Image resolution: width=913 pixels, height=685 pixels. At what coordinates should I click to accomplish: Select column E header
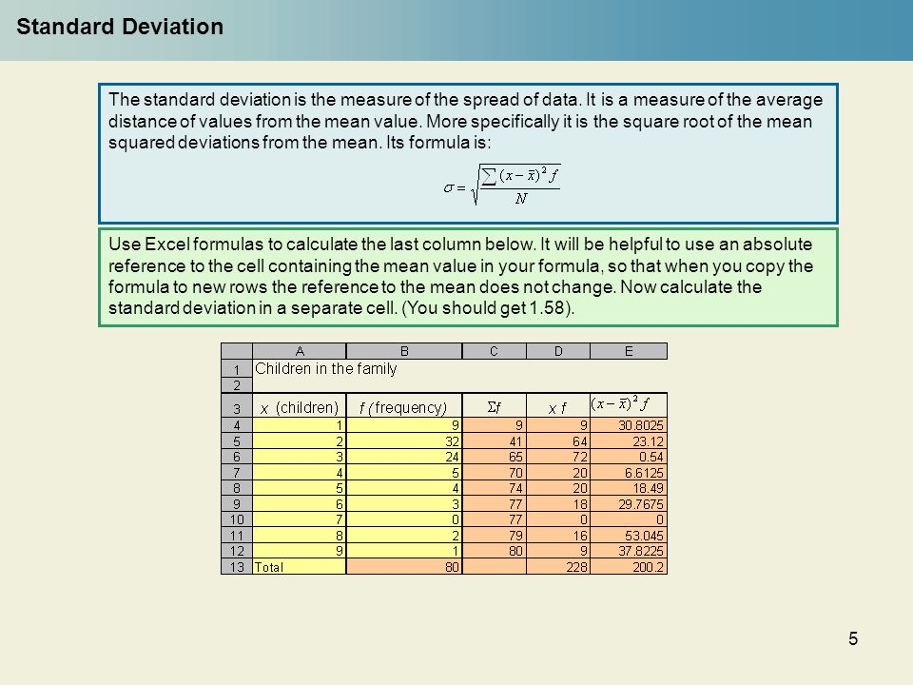coord(629,351)
